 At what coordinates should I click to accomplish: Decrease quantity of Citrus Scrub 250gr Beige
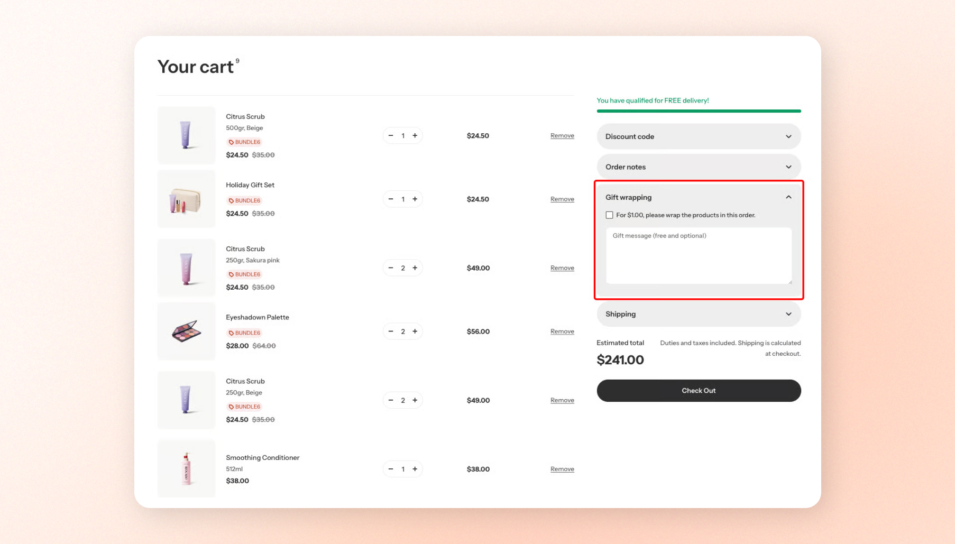click(391, 400)
